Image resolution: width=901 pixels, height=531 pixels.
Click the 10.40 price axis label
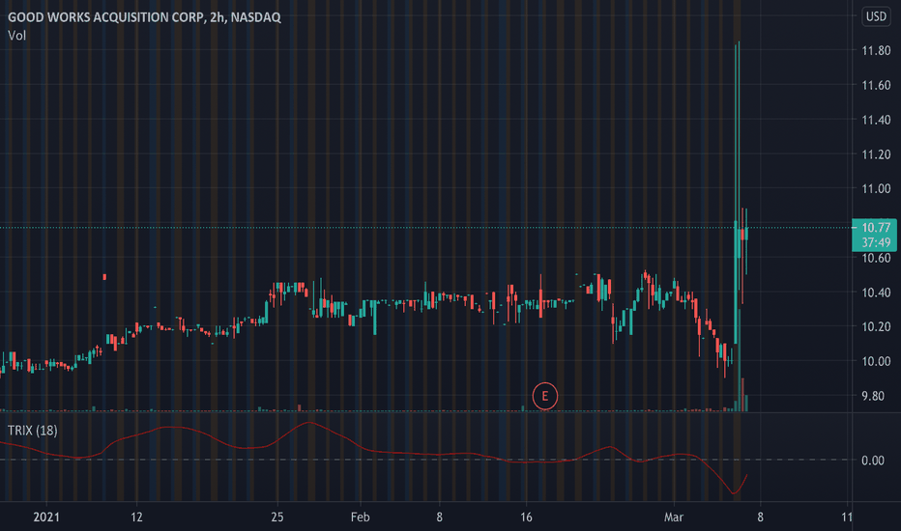[876, 293]
